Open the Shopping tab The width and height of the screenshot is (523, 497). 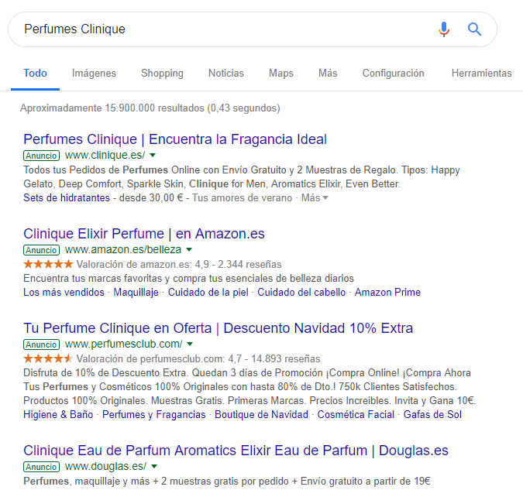click(162, 73)
